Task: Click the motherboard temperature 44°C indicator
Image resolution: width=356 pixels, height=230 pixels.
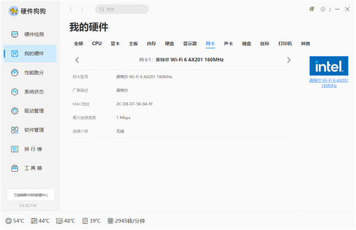Action: click(40, 220)
